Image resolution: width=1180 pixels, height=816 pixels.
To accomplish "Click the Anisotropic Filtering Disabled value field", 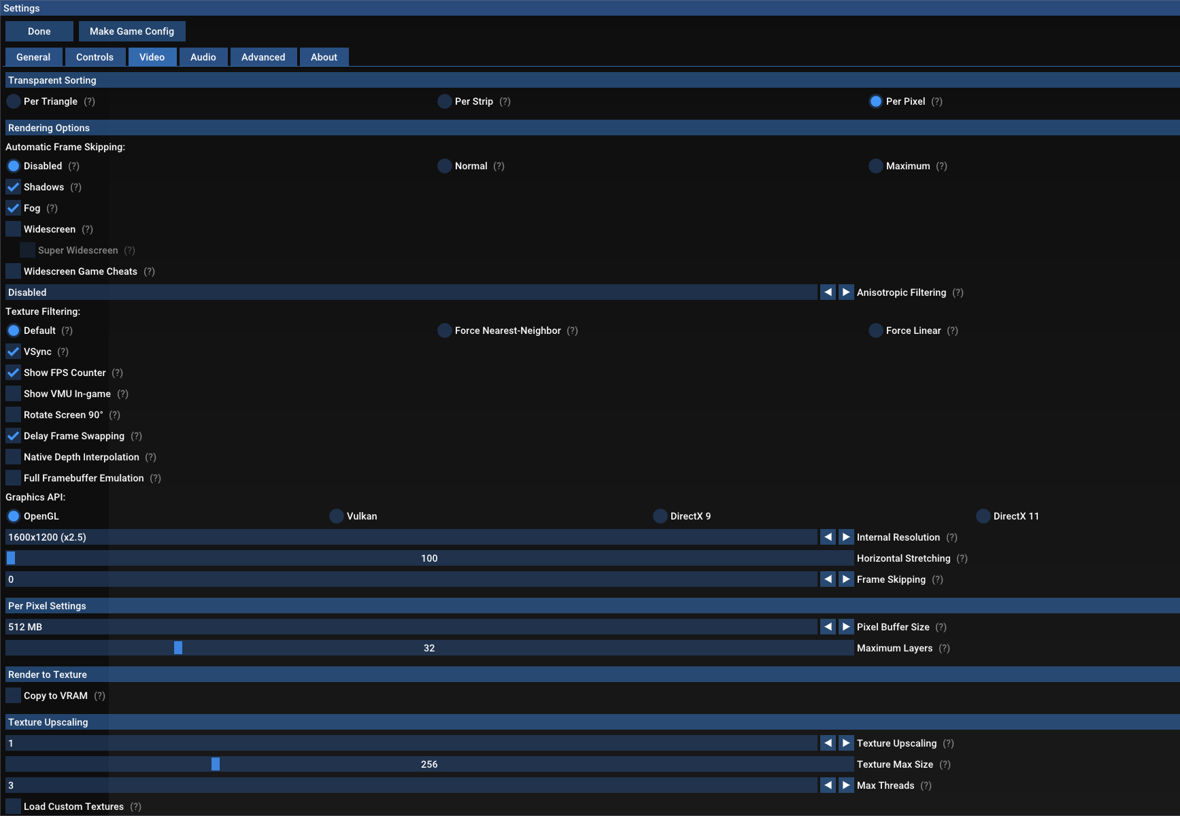I will point(411,292).
